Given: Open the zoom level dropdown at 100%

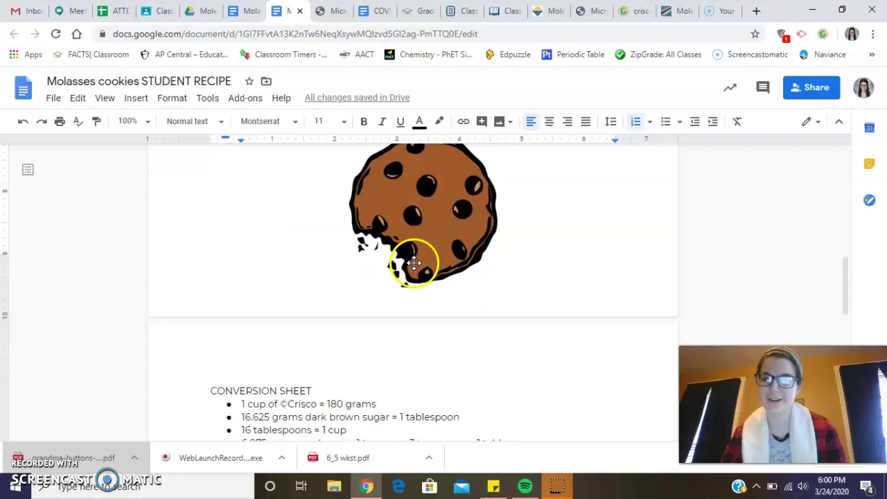Looking at the screenshot, I should pyautogui.click(x=134, y=121).
